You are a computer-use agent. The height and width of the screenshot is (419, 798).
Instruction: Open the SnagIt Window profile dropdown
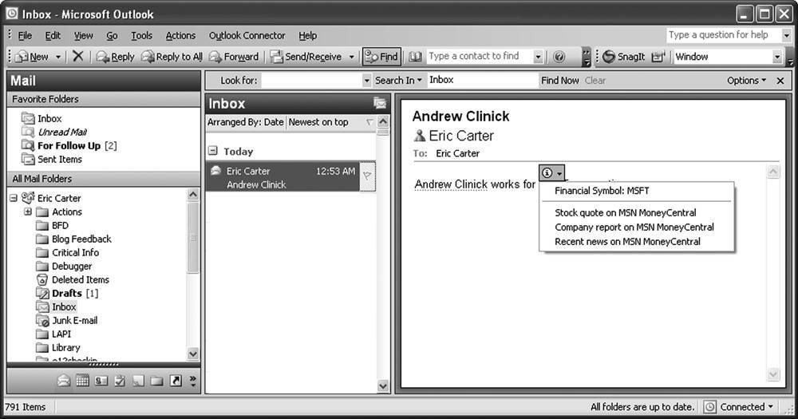coord(777,57)
